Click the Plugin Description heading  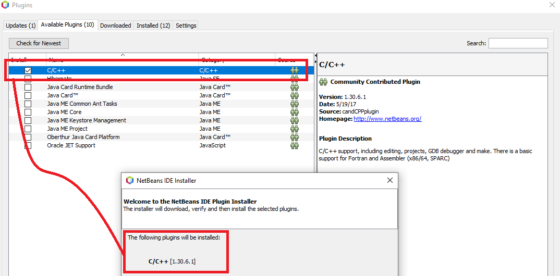coord(345,139)
